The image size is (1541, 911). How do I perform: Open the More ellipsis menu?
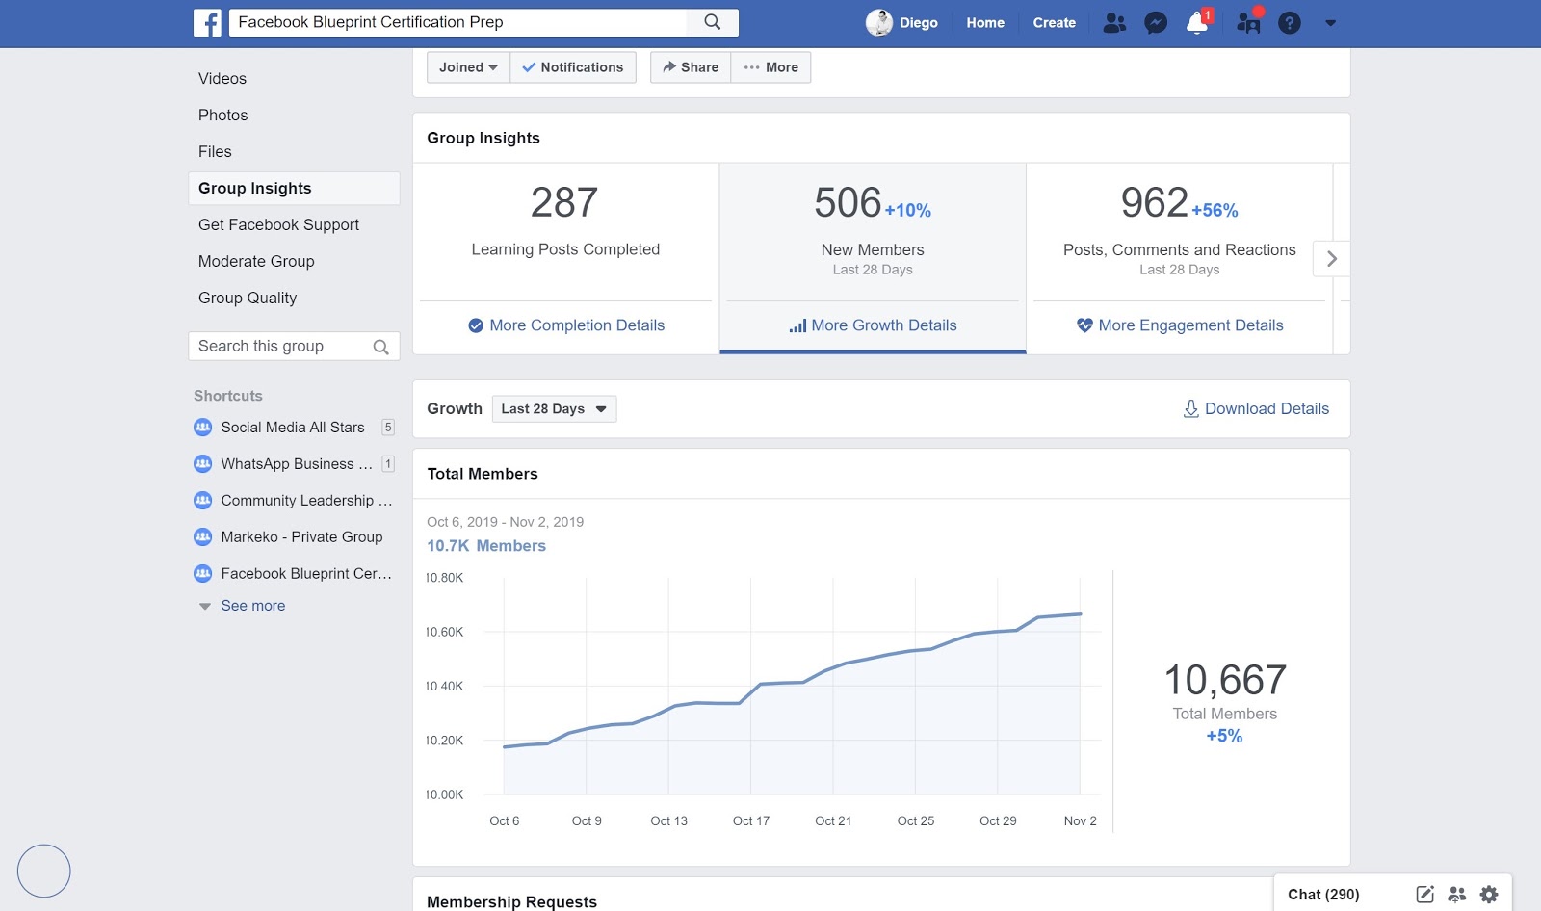click(770, 67)
